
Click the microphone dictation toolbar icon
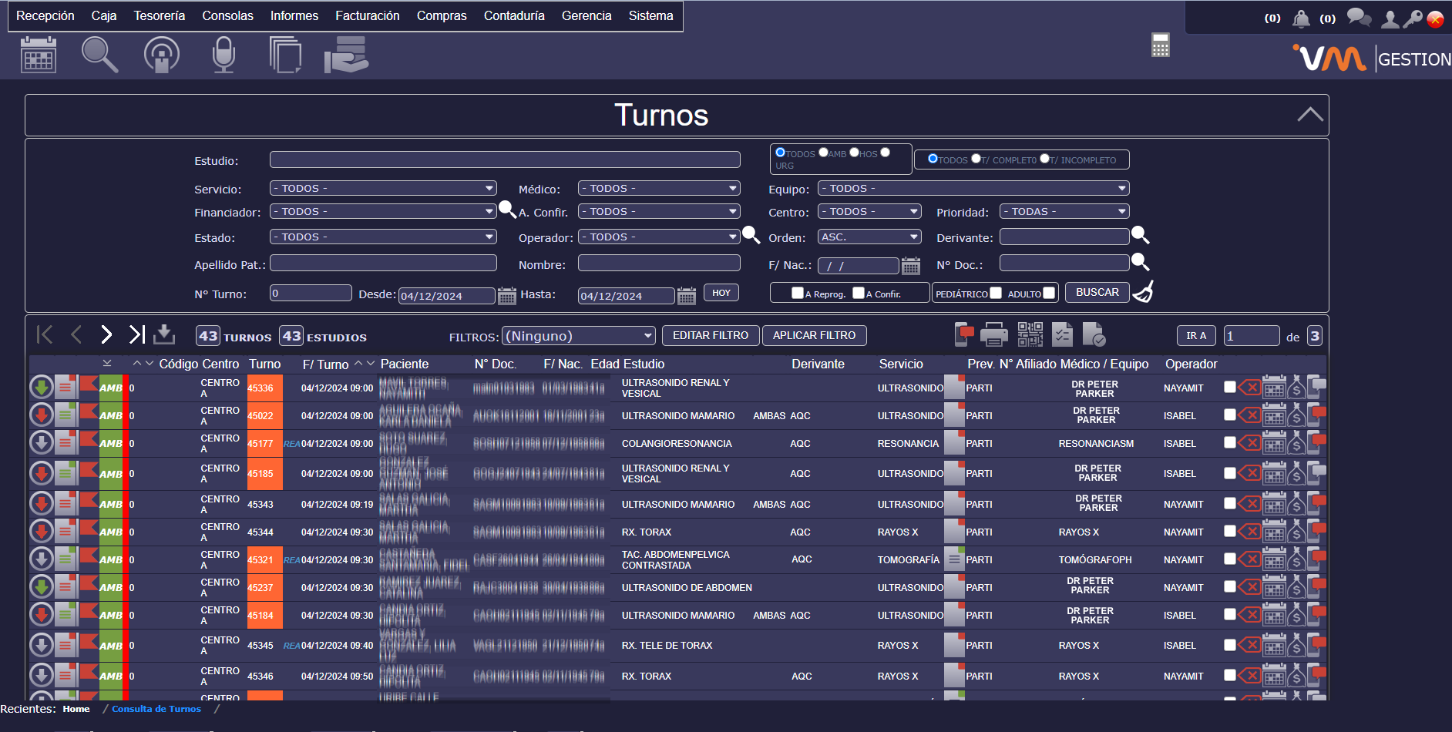pos(224,55)
